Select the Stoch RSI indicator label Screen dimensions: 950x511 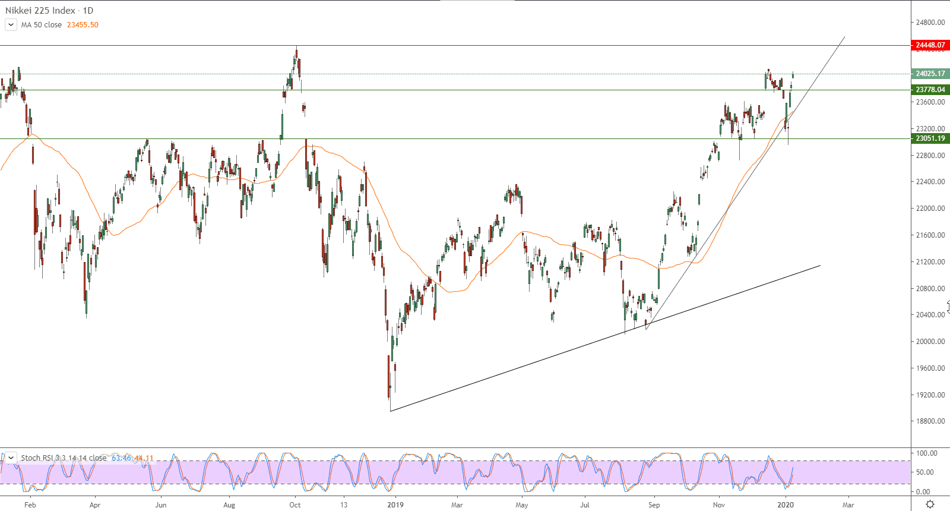(64, 458)
